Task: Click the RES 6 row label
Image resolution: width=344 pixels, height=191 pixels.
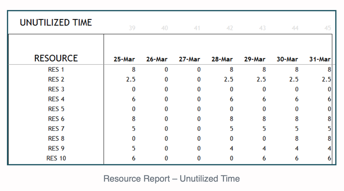Action: coord(56,119)
